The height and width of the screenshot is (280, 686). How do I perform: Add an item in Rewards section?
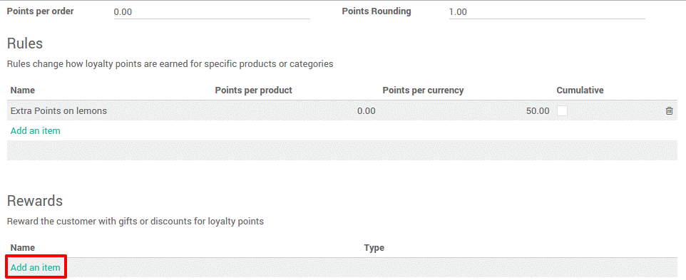click(36, 267)
